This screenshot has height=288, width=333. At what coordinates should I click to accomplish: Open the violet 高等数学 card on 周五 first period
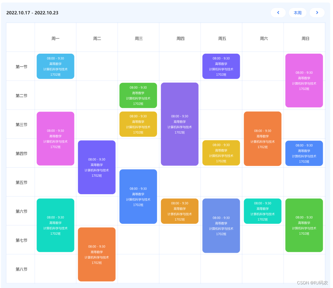pyautogui.click(x=221, y=66)
